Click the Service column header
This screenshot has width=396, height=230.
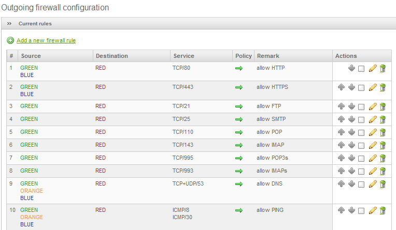tap(184, 56)
